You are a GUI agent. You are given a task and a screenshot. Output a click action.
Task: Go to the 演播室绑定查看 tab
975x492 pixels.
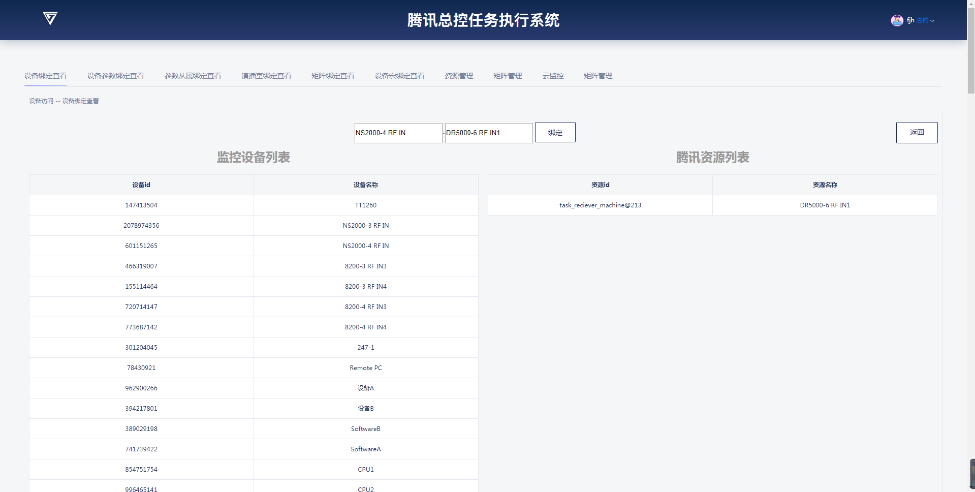coord(266,76)
